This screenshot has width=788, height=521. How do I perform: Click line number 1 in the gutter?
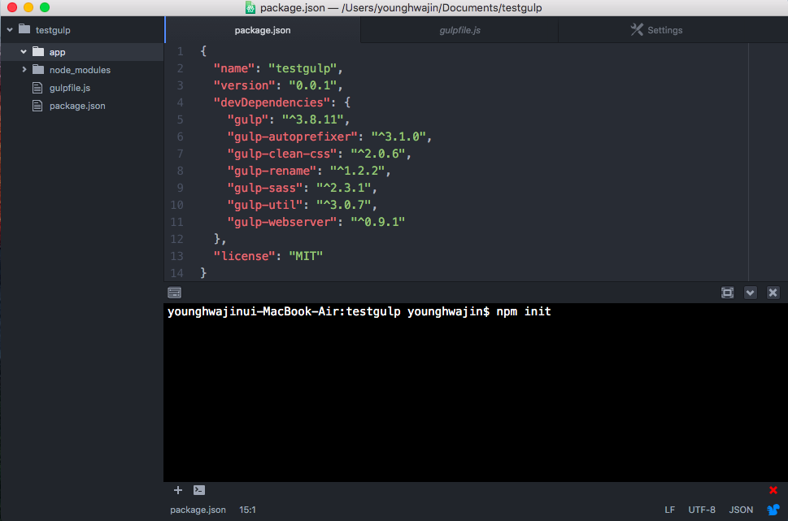click(180, 51)
